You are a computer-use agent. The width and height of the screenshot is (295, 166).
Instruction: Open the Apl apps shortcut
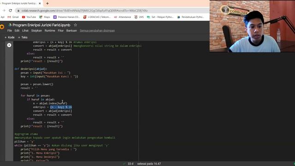pyautogui.click(x=2, y=17)
